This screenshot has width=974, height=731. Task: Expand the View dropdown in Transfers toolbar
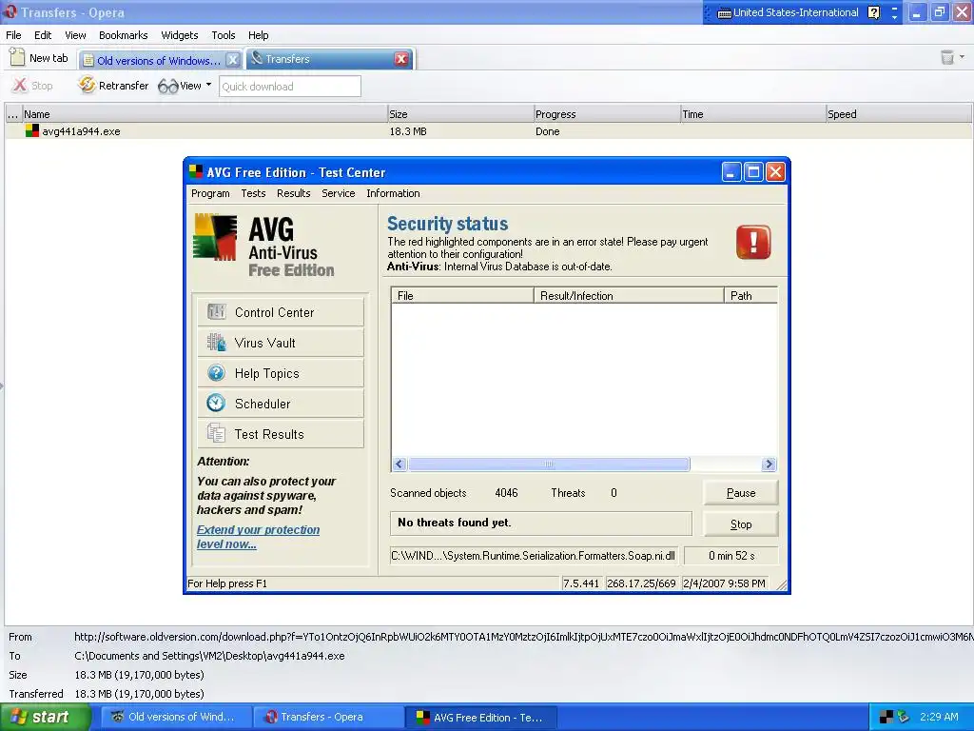point(208,85)
